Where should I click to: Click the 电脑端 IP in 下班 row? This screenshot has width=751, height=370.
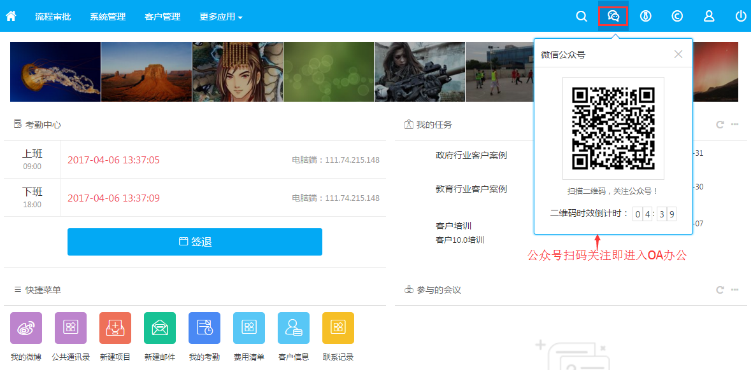(336, 198)
